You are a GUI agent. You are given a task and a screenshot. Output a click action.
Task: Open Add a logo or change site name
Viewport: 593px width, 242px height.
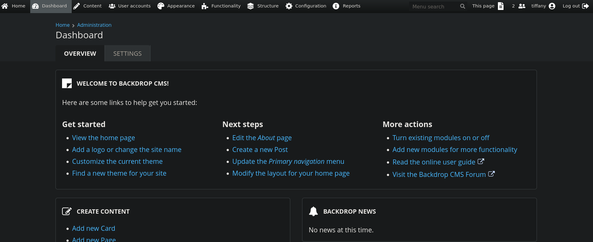click(127, 149)
